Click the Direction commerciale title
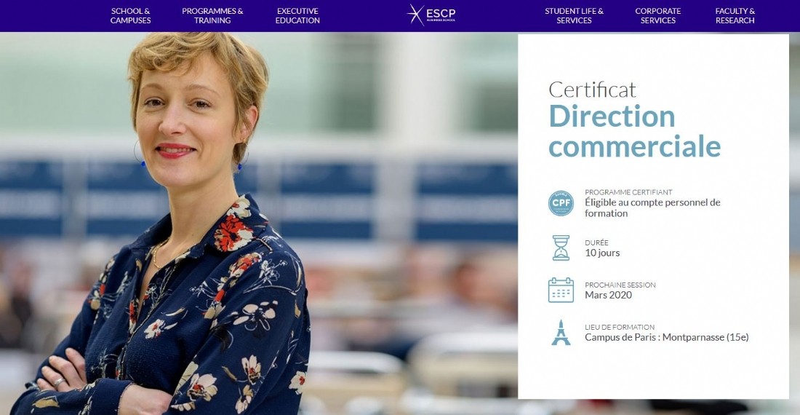The image size is (800, 415). coord(634,132)
